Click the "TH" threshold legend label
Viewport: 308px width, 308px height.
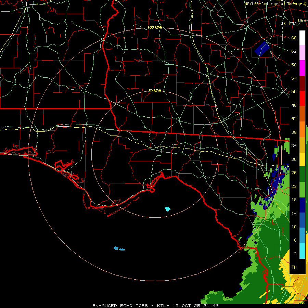click(x=294, y=267)
